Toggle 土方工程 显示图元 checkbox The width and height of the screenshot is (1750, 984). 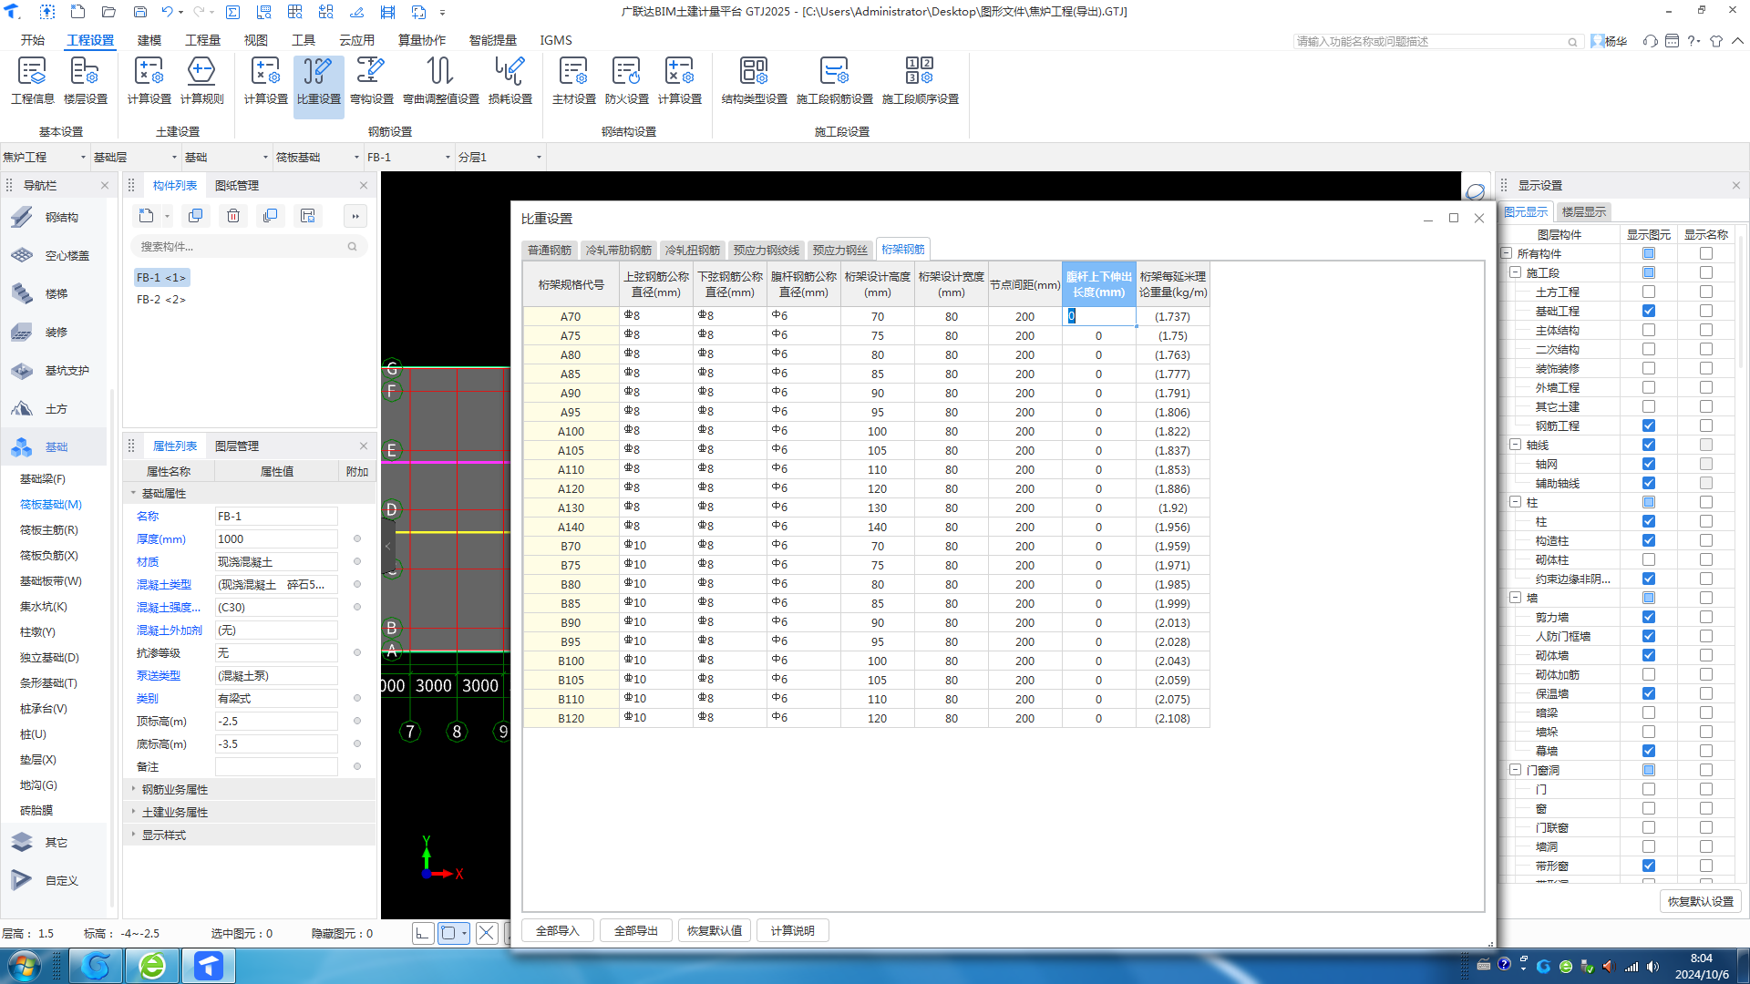click(x=1648, y=292)
